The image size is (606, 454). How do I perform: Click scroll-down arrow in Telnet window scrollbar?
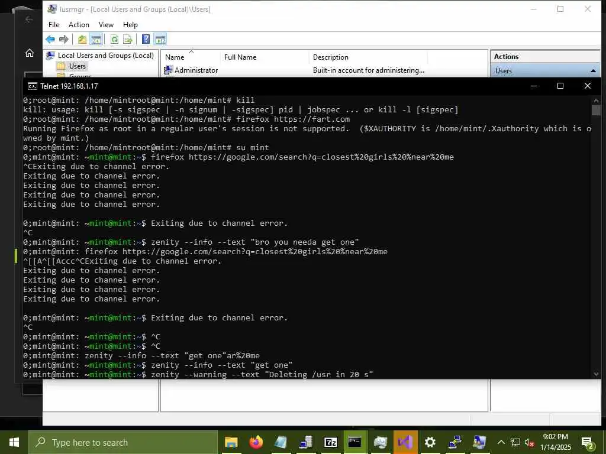[595, 374]
